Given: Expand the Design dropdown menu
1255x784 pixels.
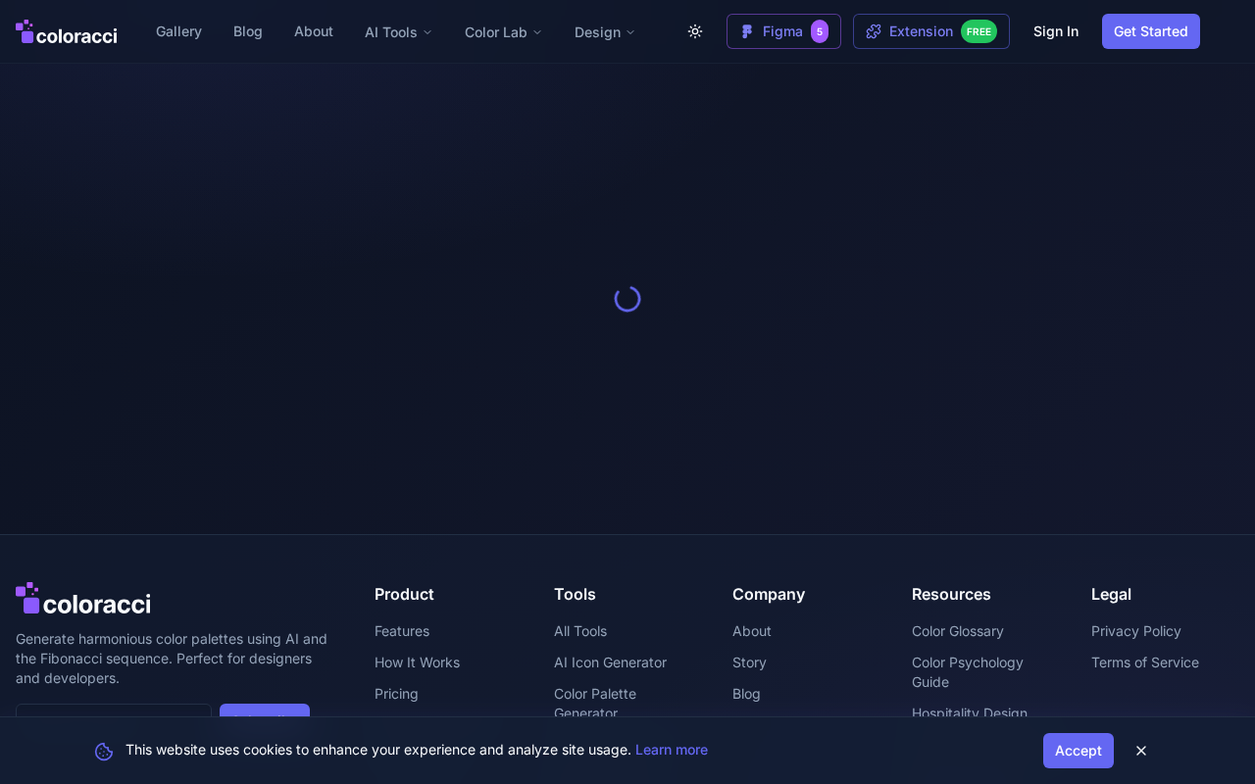Looking at the screenshot, I should [605, 32].
